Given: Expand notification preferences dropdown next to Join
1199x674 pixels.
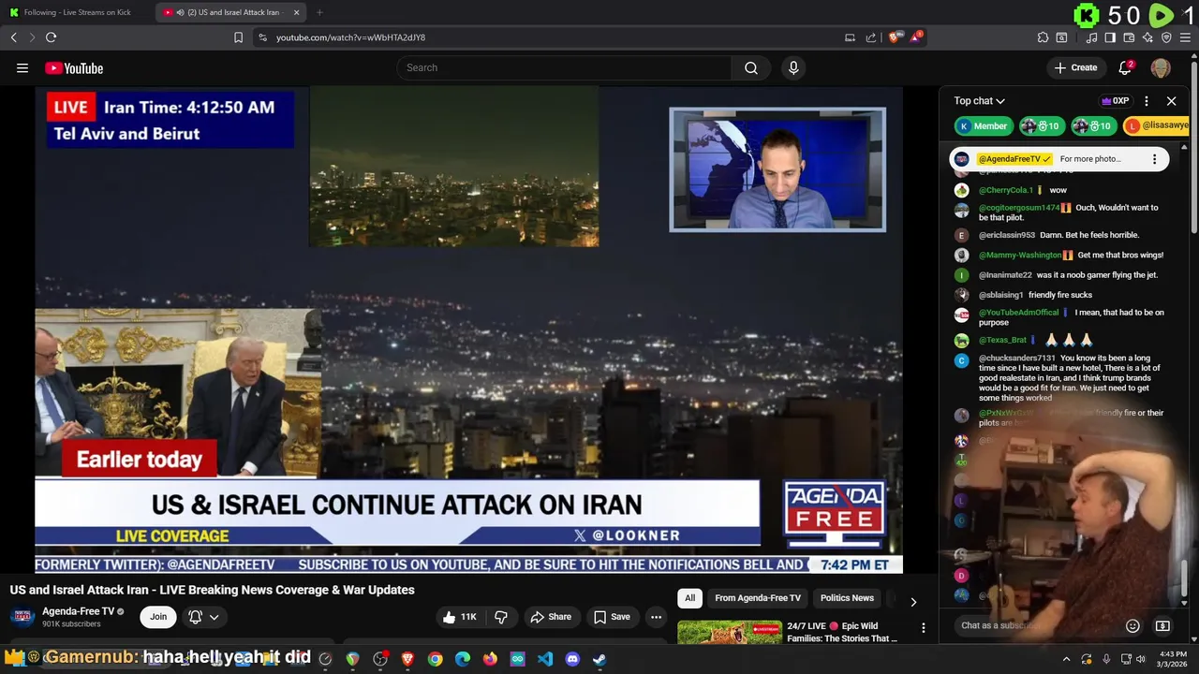Looking at the screenshot, I should click(x=202, y=617).
